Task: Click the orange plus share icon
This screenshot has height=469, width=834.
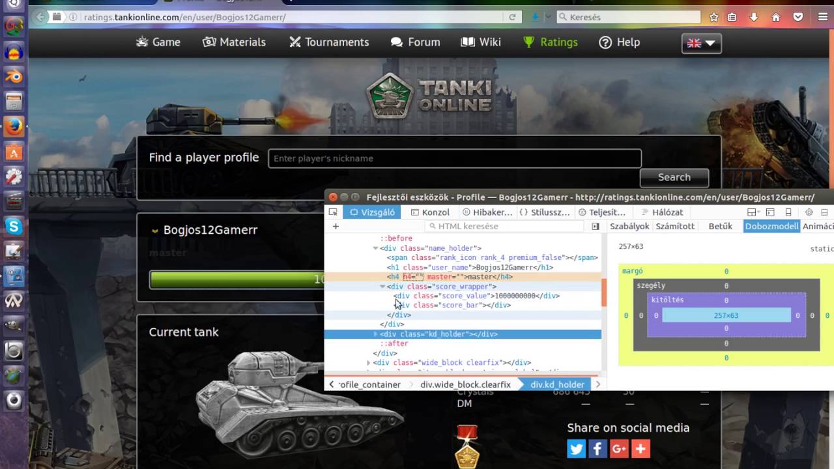Action: tap(640, 448)
